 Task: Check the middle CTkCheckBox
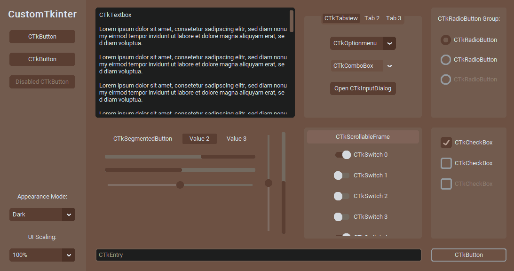coord(446,163)
